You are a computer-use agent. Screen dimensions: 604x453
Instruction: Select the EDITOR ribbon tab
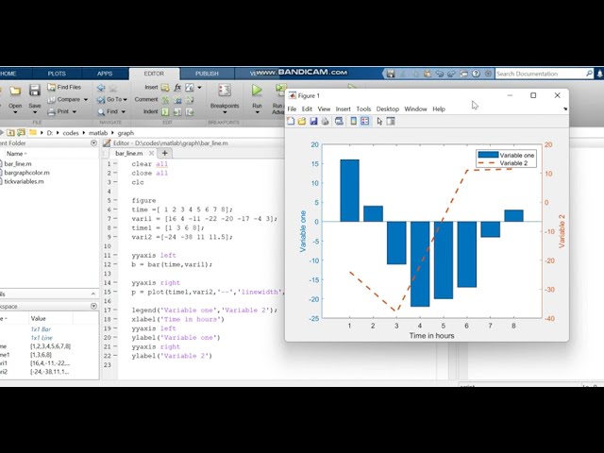click(x=154, y=74)
